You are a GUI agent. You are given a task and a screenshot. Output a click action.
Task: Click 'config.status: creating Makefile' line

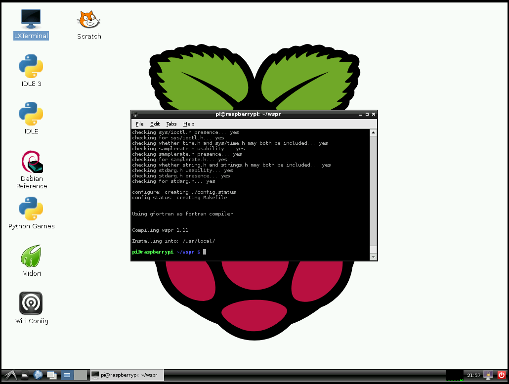pyautogui.click(x=179, y=198)
